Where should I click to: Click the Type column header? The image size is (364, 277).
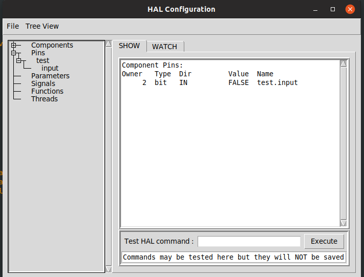[163, 74]
